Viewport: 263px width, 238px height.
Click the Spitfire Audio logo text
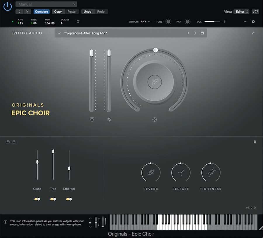[x=27, y=33]
